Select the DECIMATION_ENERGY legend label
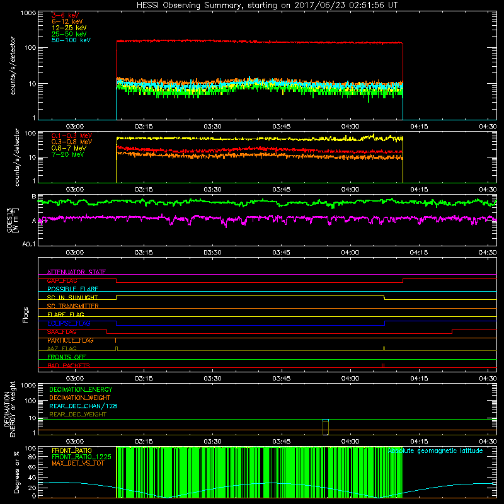The image size is (504, 504). 81,389
